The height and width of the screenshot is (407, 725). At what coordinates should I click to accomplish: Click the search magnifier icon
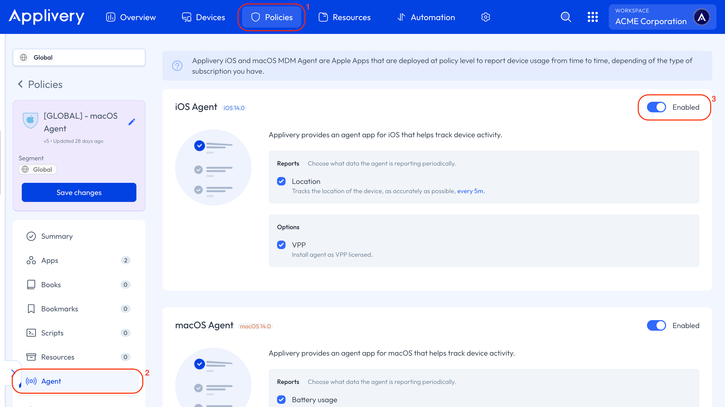(566, 17)
